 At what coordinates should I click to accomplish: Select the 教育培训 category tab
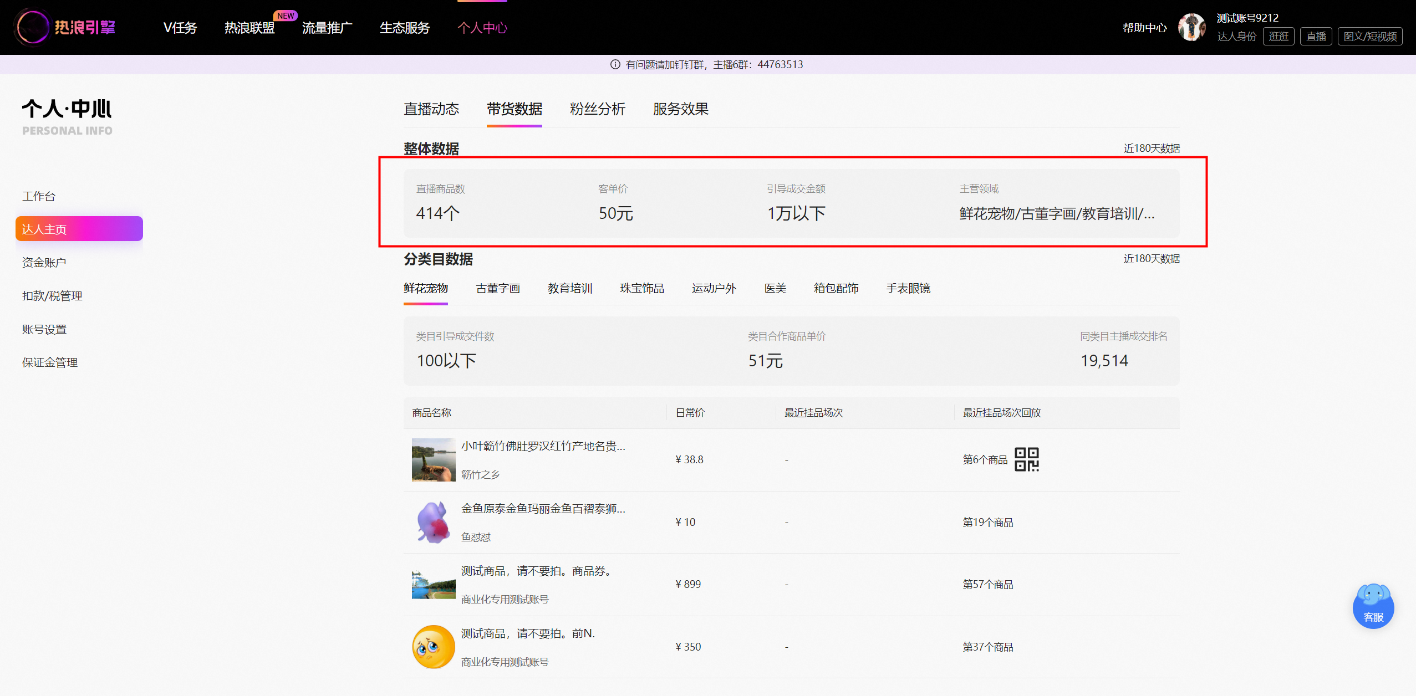coord(570,288)
